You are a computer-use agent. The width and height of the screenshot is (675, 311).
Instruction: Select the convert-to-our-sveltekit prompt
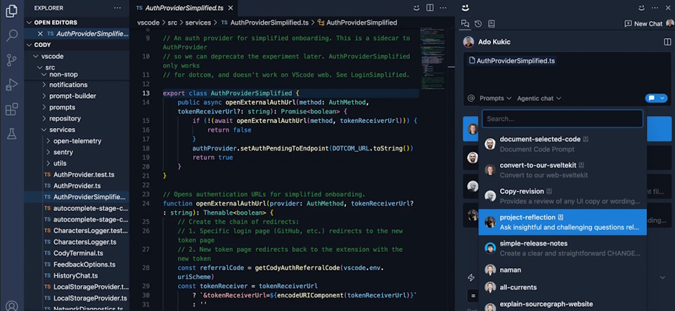(x=562, y=170)
